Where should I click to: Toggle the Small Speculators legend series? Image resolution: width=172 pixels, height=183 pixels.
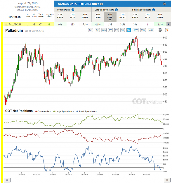click(x=86, y=111)
